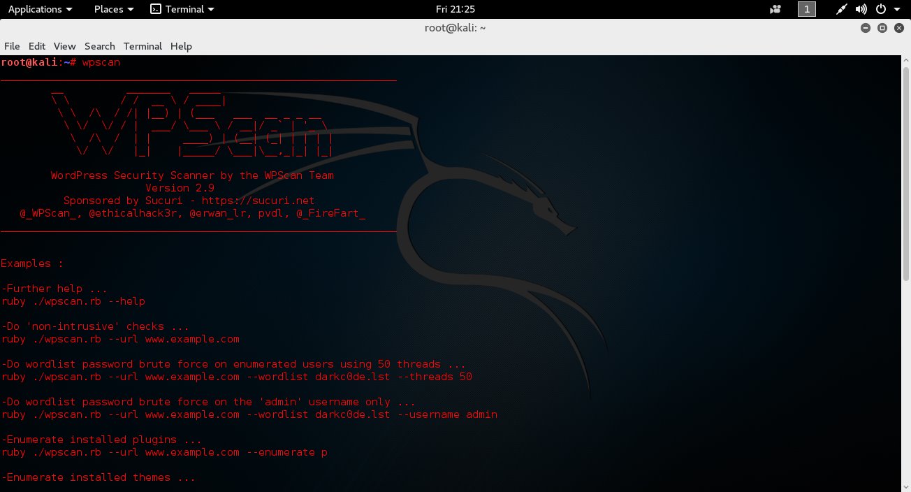The image size is (911, 492).
Task: Click the '-Further help ...' line
Action: coord(54,289)
